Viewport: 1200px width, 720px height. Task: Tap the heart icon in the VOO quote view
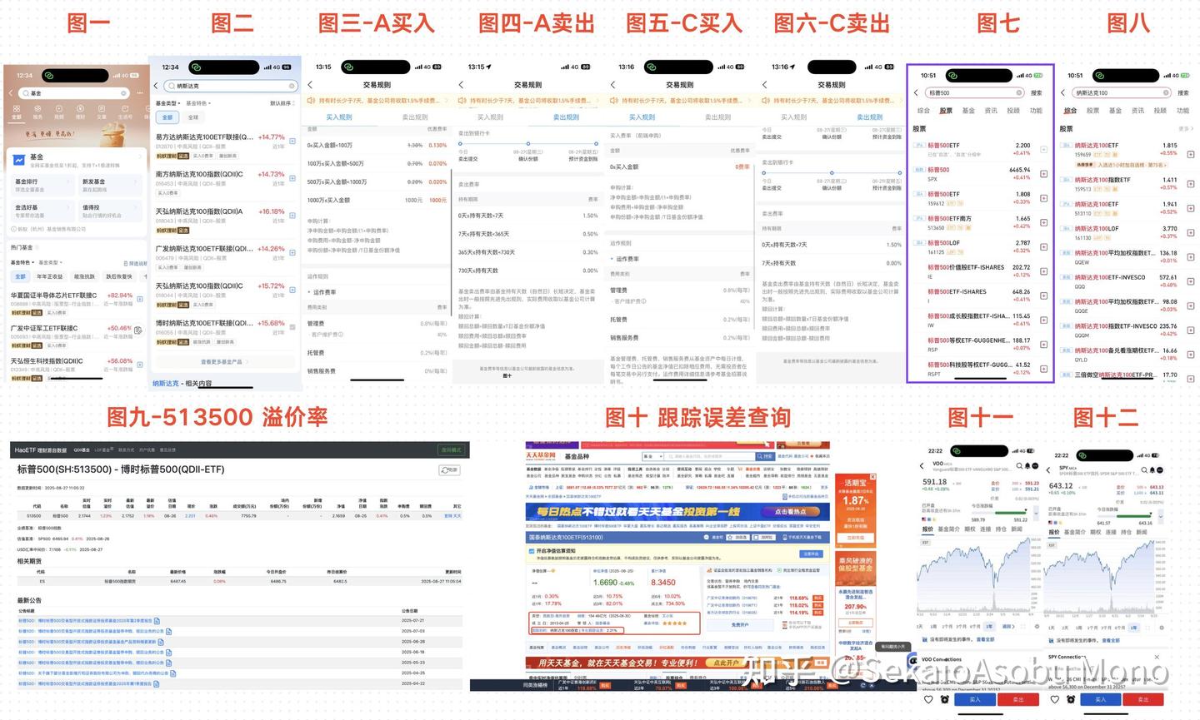(x=928, y=700)
